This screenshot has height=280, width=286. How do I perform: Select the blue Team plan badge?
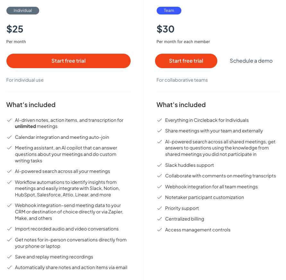(169, 11)
